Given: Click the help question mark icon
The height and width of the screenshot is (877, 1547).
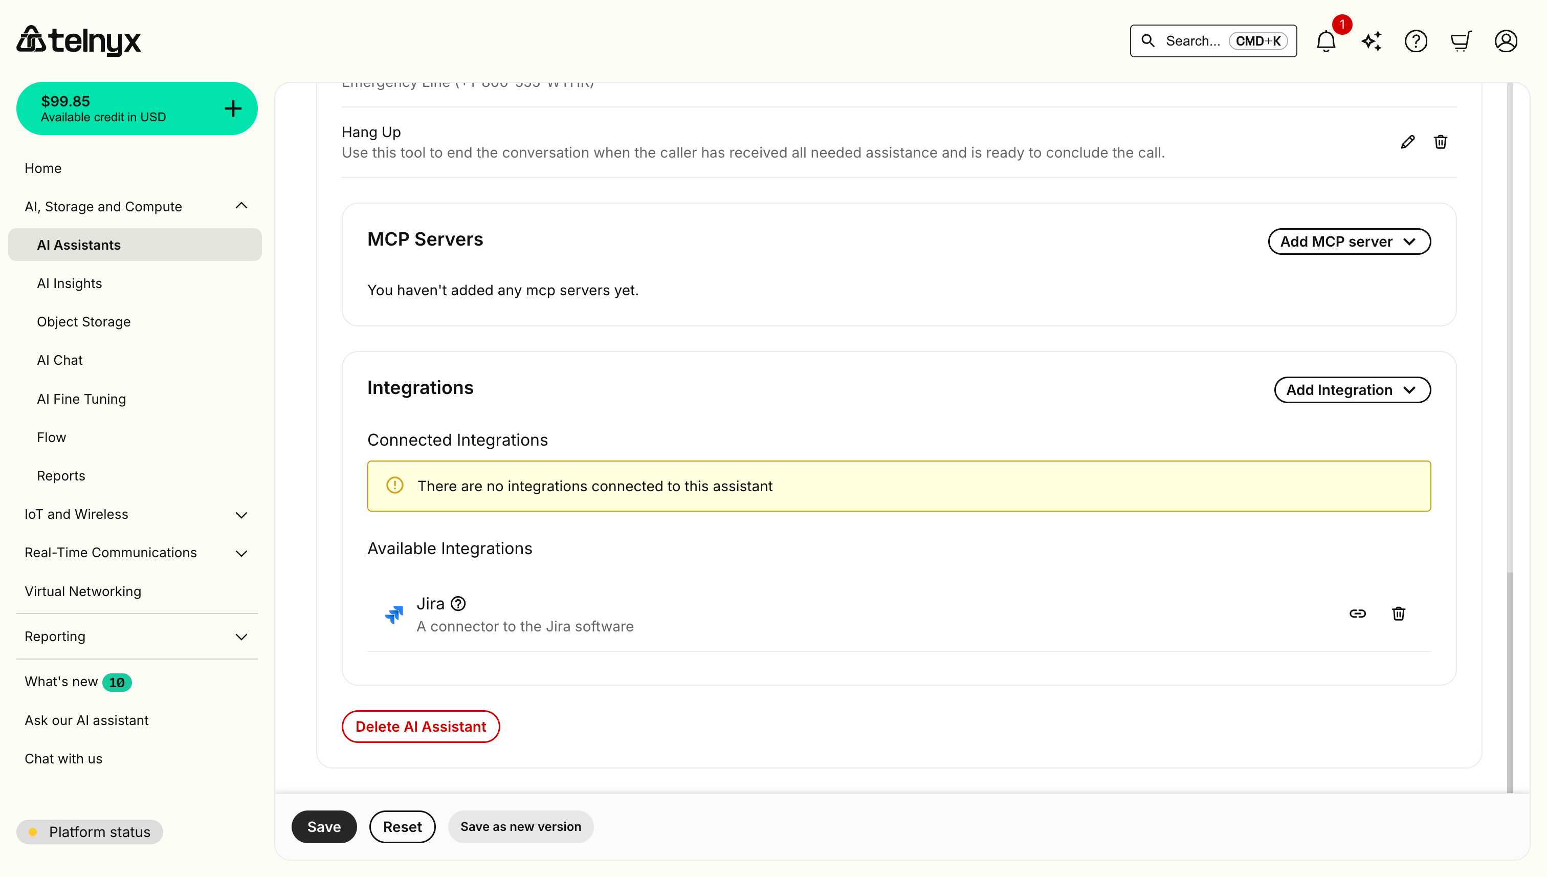Looking at the screenshot, I should [1417, 41].
